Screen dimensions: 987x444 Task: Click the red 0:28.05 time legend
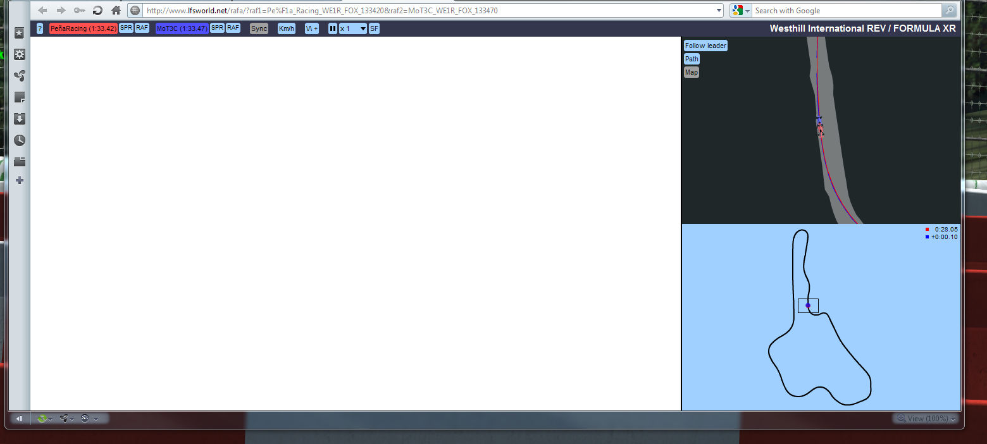(941, 229)
